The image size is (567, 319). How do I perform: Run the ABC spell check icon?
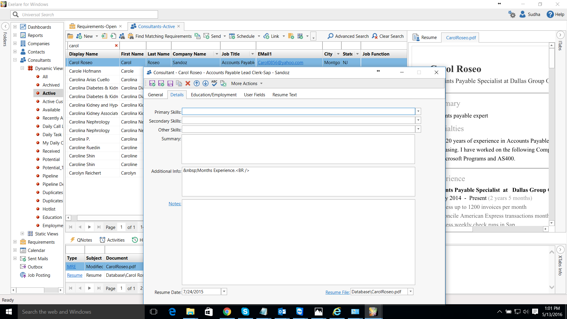click(214, 84)
